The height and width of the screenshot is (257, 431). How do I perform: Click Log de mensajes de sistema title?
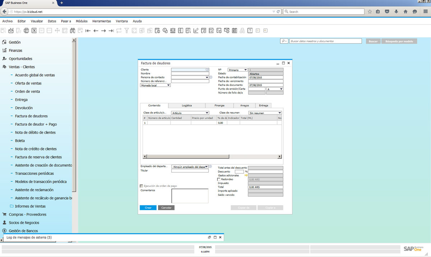tap(29, 237)
